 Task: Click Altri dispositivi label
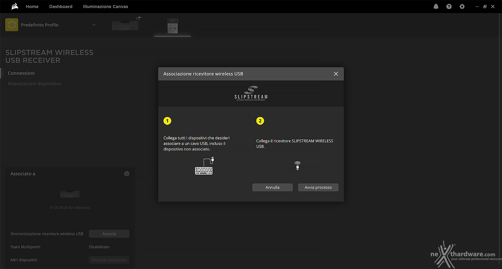[x=24, y=260]
